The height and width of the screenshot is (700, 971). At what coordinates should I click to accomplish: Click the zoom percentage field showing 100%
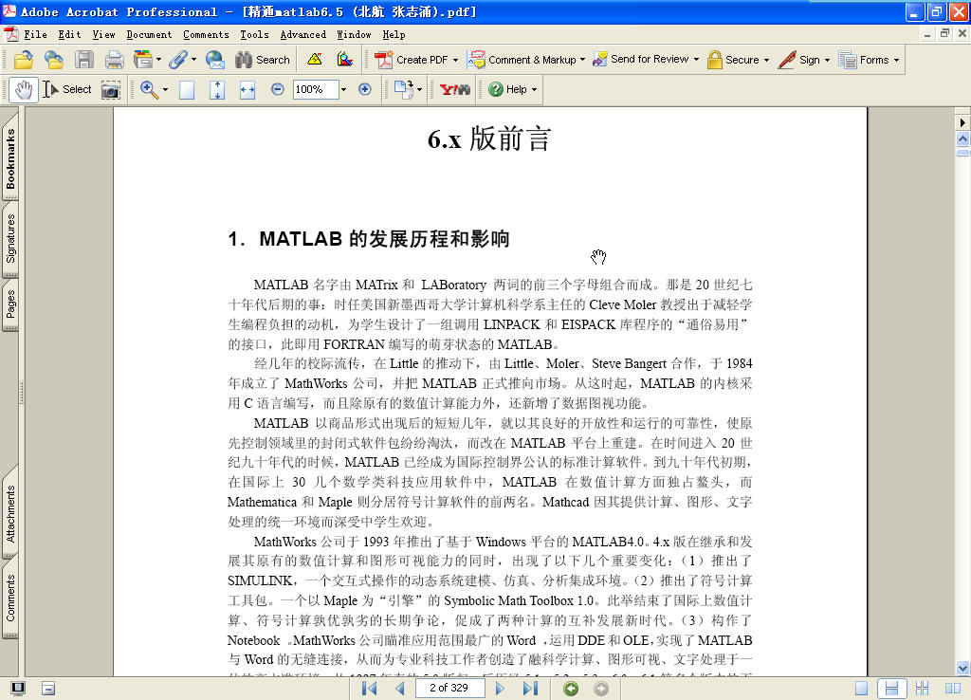pos(316,89)
